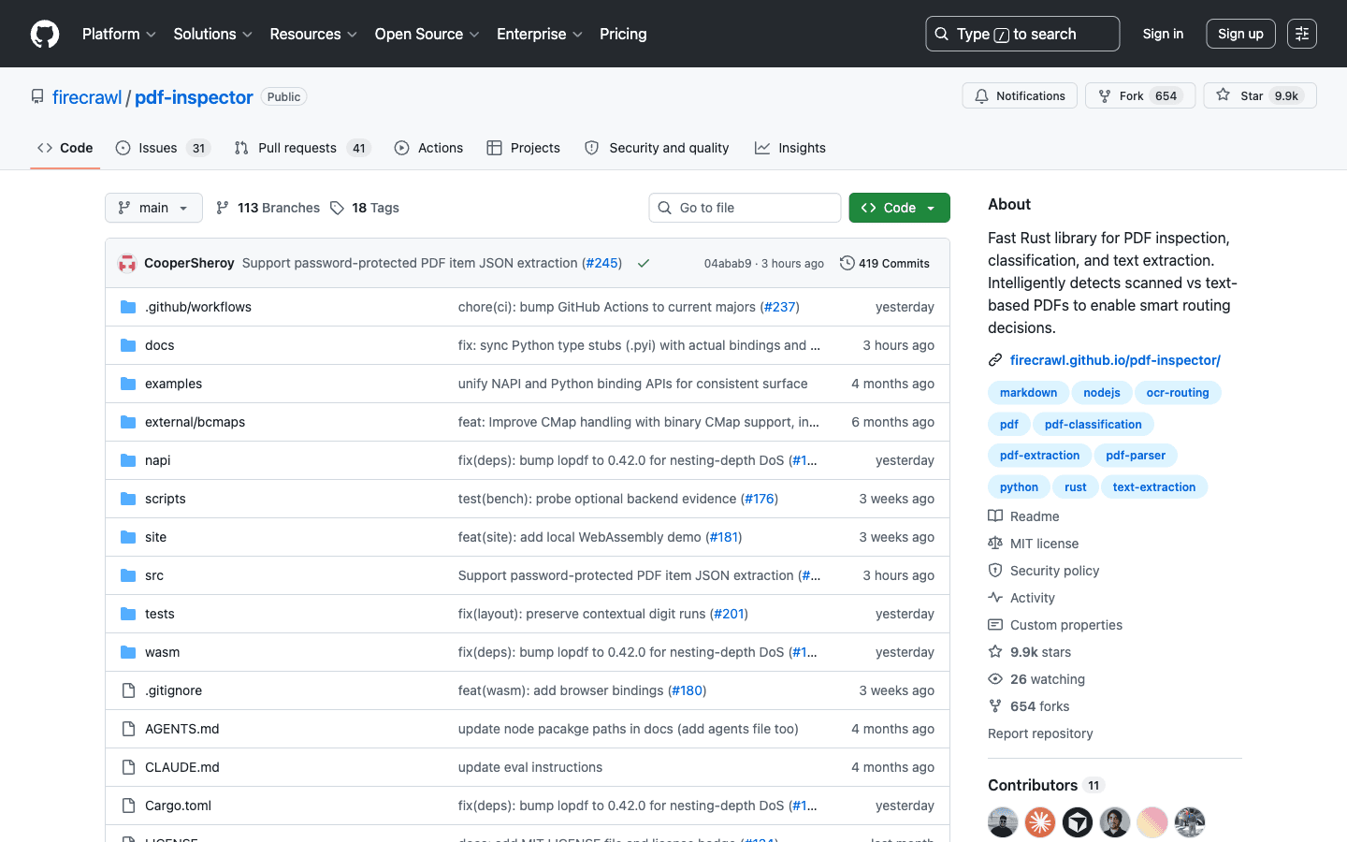Switch to the Issues tab

163,148
